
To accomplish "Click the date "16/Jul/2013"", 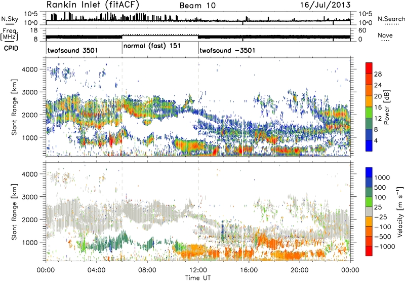I will click(x=325, y=5).
